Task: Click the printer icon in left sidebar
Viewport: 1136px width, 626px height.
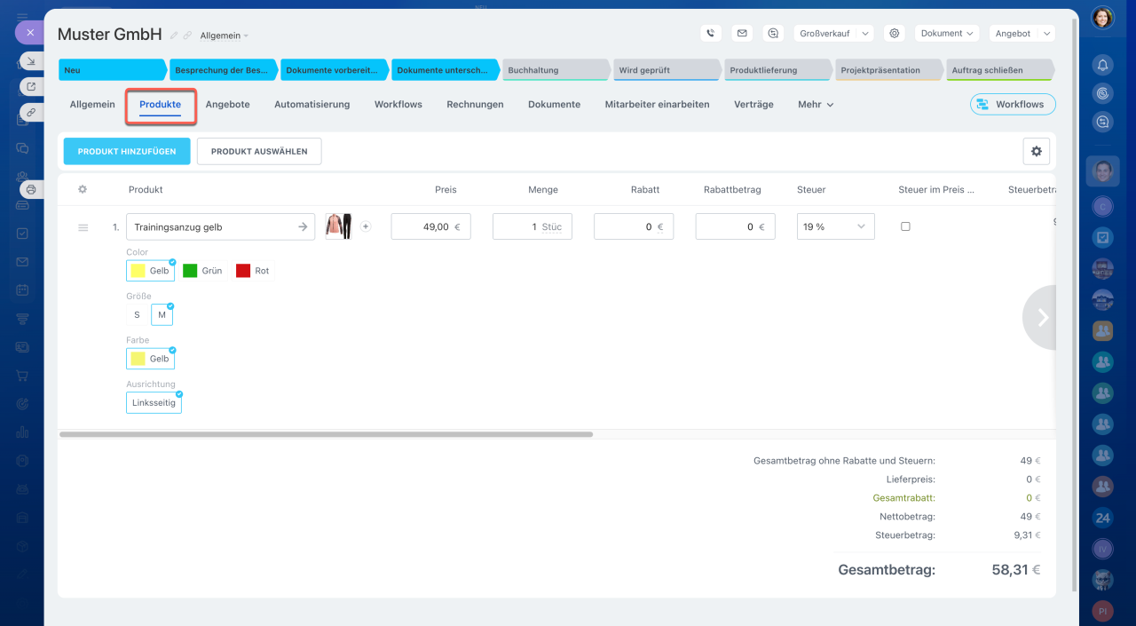Action: pyautogui.click(x=31, y=189)
